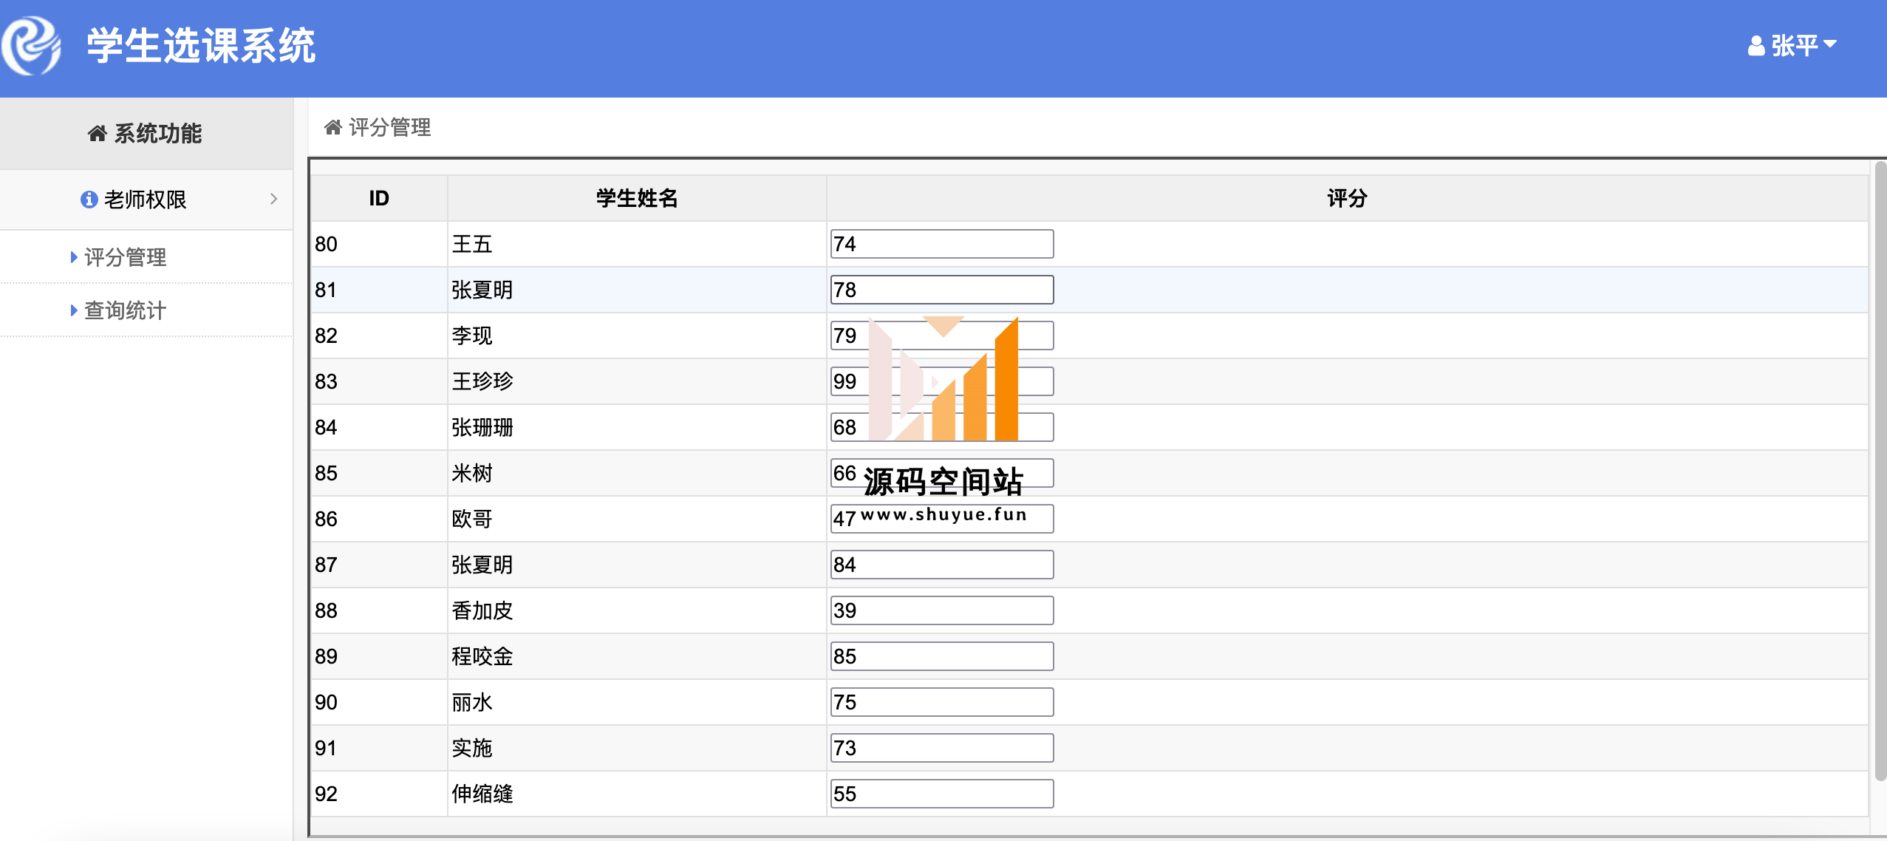Edit score field for 王珍珍
The width and height of the screenshot is (1887, 841).
[x=942, y=381]
